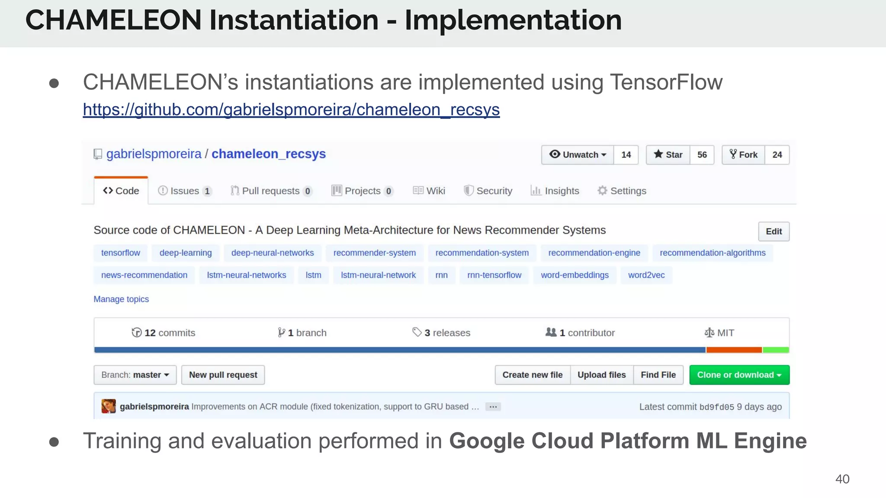Select the news-recommendation topic tag
This screenshot has width=886, height=498.
click(144, 275)
